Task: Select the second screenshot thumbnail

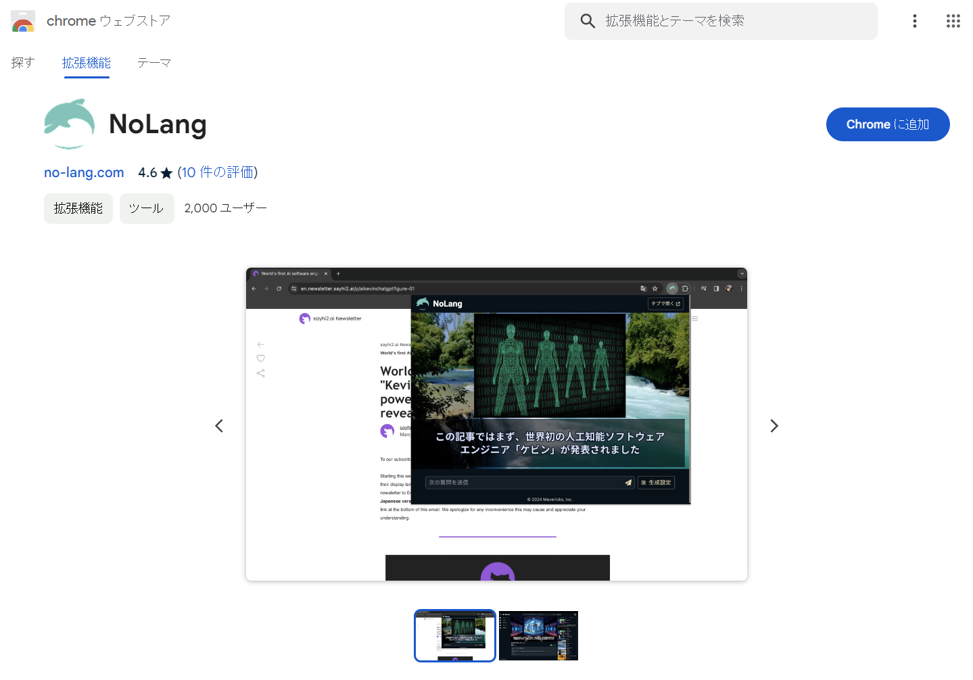Action: (x=538, y=636)
